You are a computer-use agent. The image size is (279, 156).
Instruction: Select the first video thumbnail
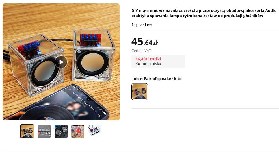click(27, 131)
